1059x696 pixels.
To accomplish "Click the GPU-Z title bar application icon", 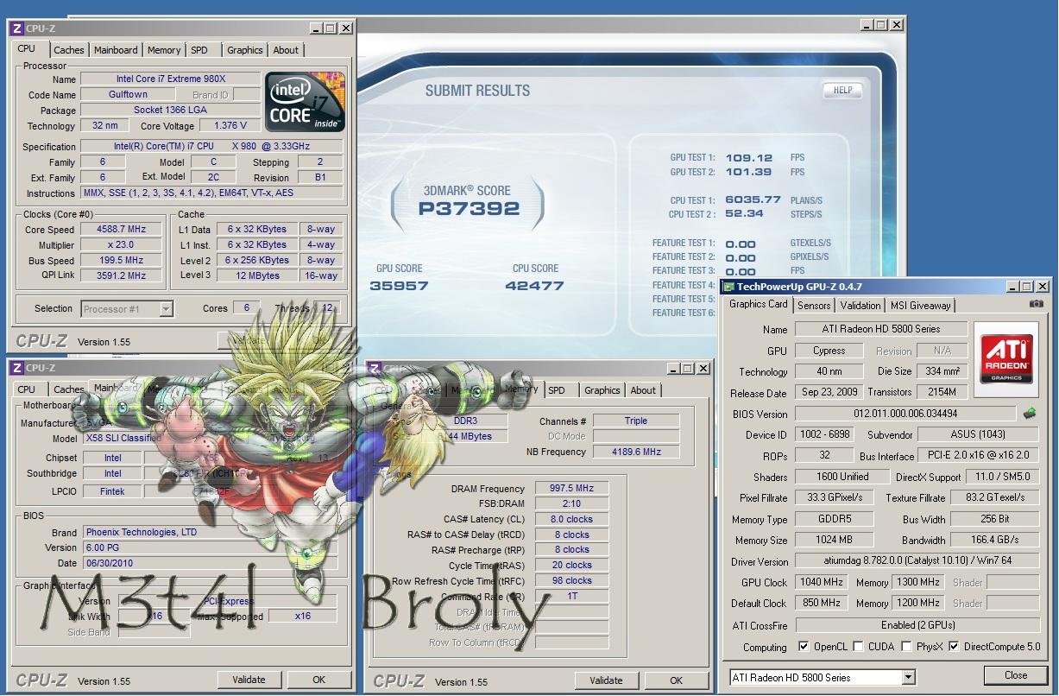I will (729, 286).
